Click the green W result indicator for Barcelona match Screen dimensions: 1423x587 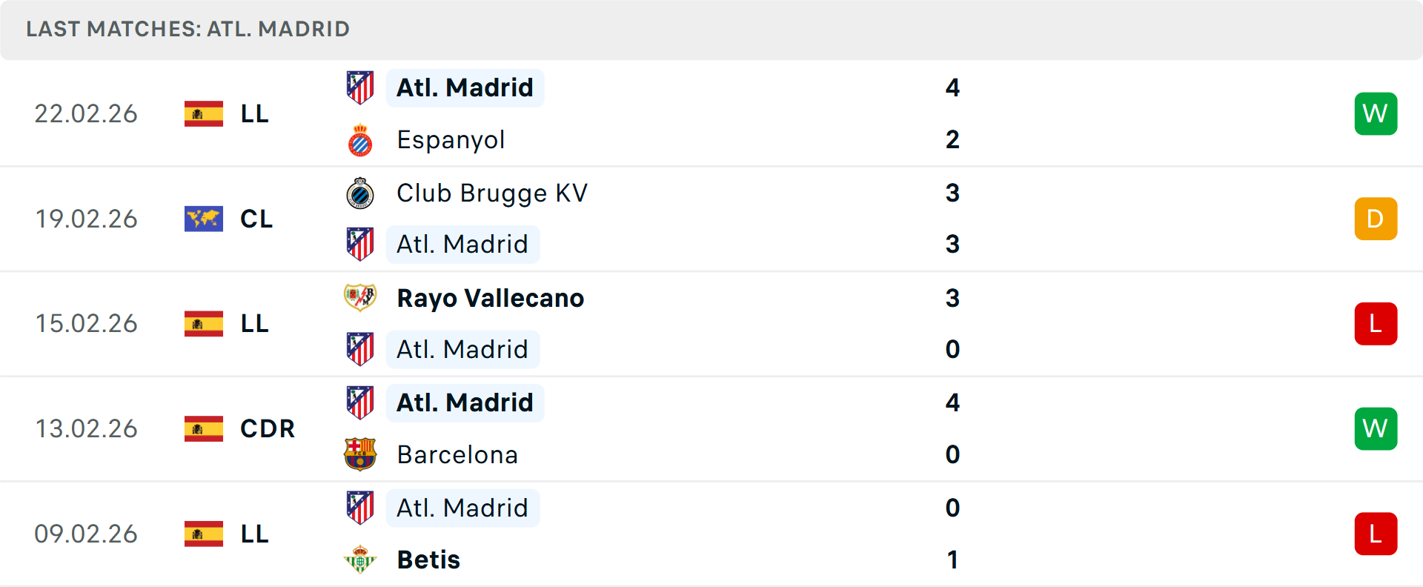click(1376, 428)
